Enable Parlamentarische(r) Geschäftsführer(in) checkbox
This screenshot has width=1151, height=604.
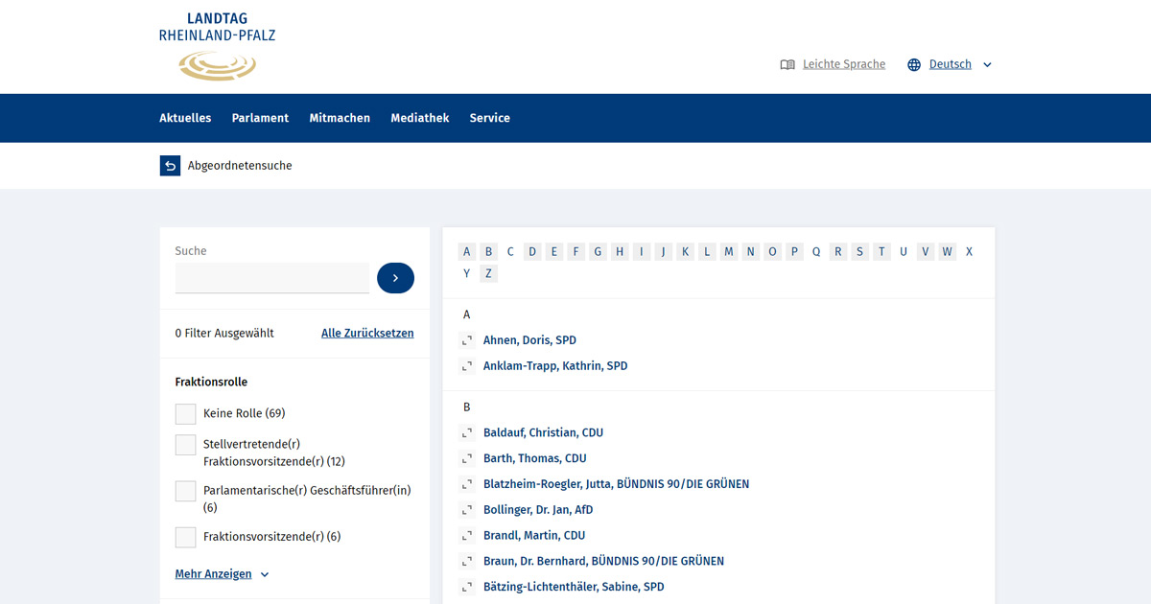coord(185,491)
